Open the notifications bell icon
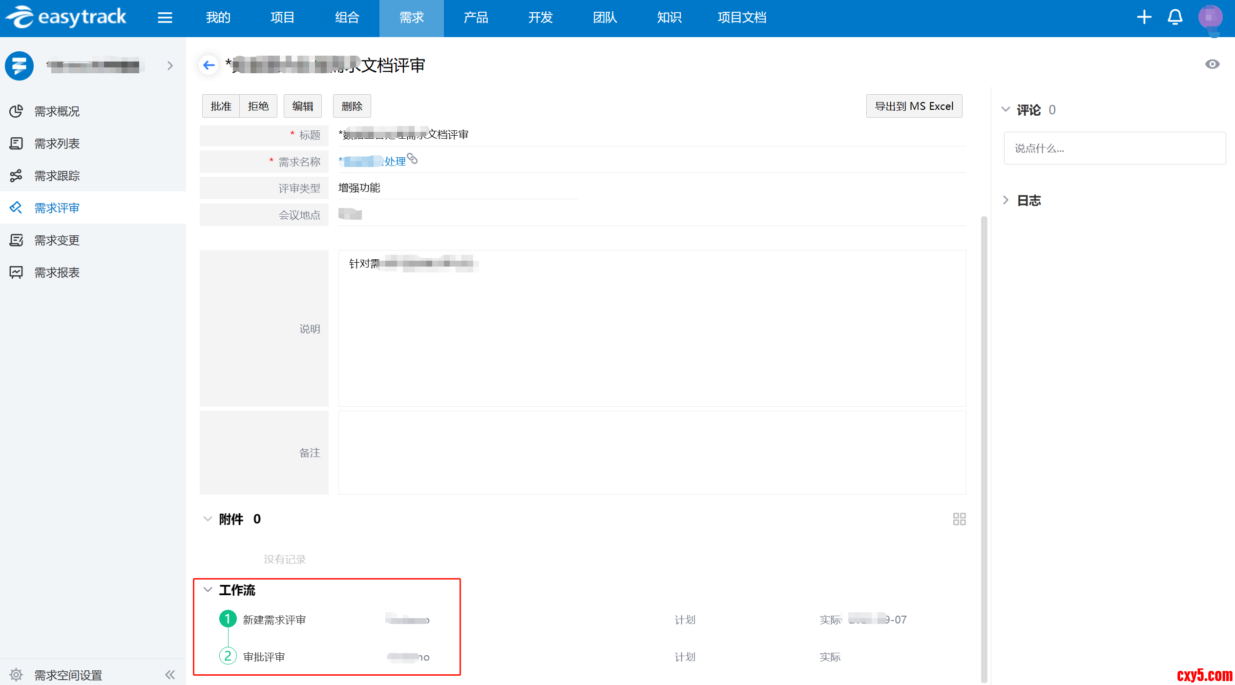1235x685 pixels. (1174, 18)
